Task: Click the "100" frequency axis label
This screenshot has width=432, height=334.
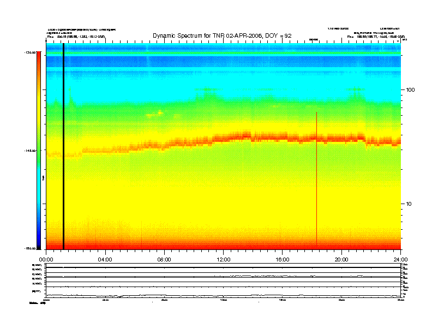Action: click(411, 90)
